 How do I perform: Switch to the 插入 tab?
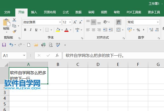coord(34,12)
